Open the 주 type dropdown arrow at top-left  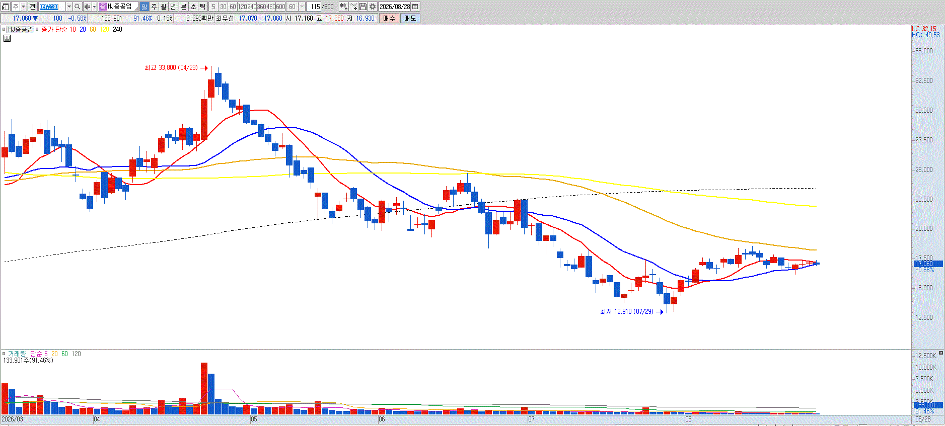click(23, 7)
